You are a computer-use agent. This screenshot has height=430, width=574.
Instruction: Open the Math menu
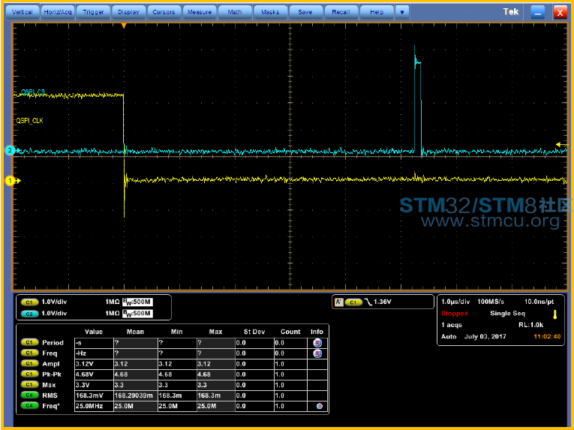235,12
